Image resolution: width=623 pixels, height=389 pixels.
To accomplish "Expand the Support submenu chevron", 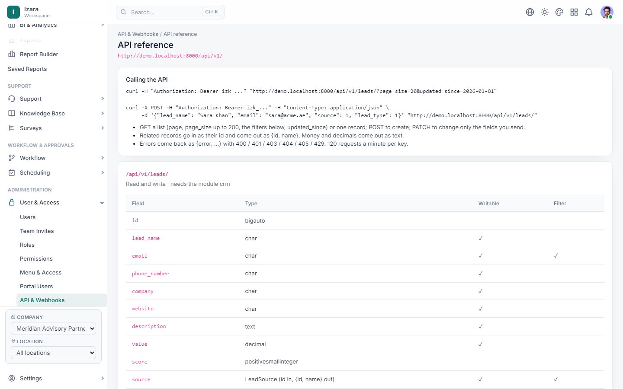I will point(103,99).
